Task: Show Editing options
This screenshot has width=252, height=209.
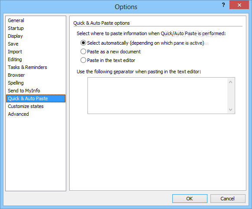Action: [x=15, y=59]
